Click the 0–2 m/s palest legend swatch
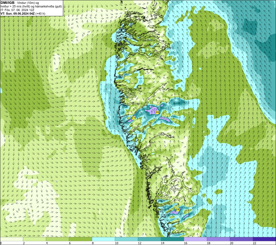276x245 pixels. point(11,239)
